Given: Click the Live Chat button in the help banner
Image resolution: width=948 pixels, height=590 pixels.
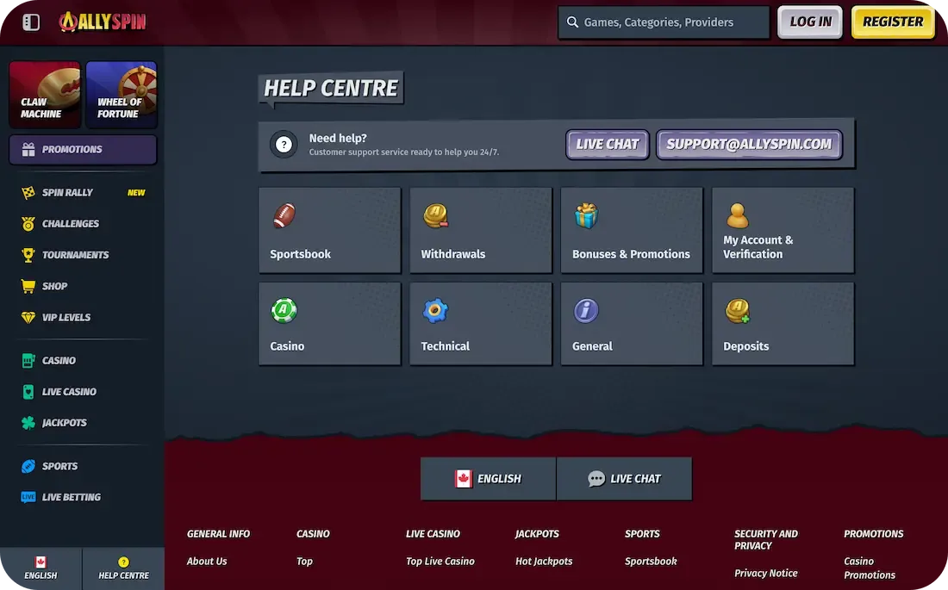Looking at the screenshot, I should 607,145.
